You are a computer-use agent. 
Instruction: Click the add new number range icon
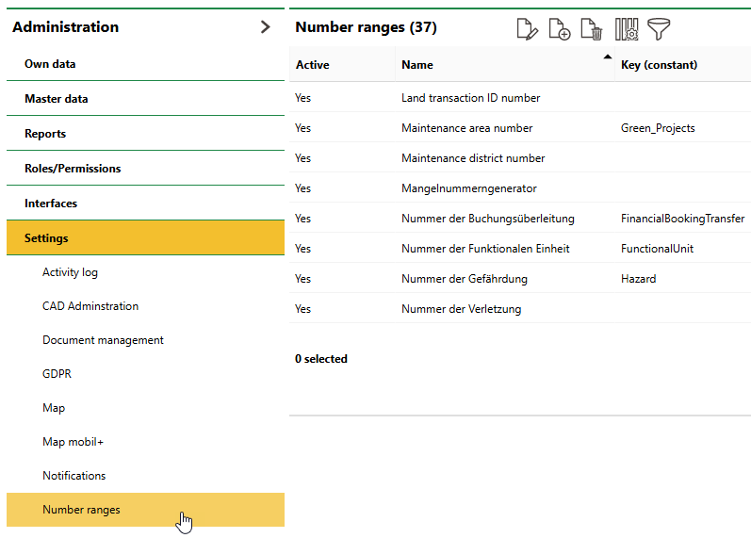560,29
